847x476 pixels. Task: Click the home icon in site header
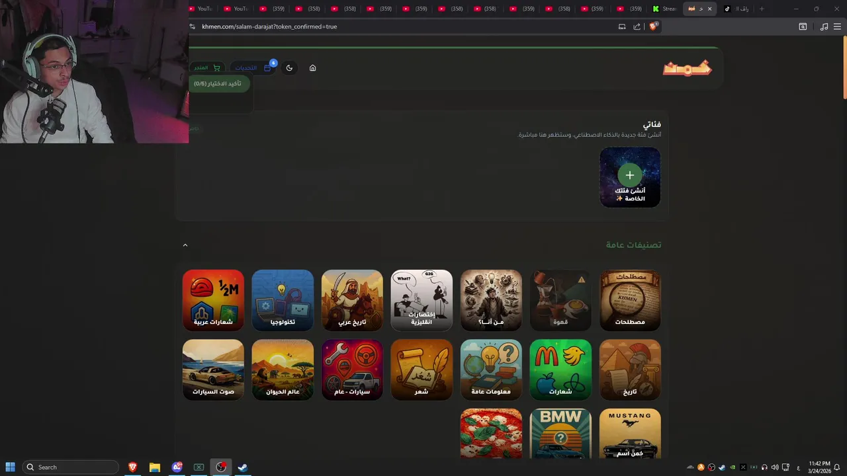[312, 67]
